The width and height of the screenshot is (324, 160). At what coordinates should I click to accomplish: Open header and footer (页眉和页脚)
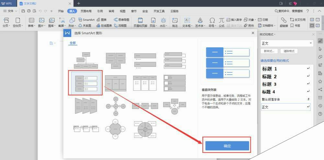tap(140, 23)
